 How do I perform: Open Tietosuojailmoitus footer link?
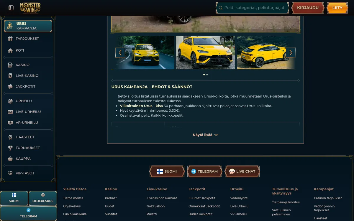coord(286,202)
